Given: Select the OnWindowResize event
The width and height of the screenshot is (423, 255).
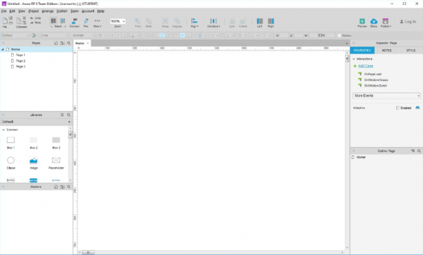Looking at the screenshot, I should pyautogui.click(x=376, y=80).
